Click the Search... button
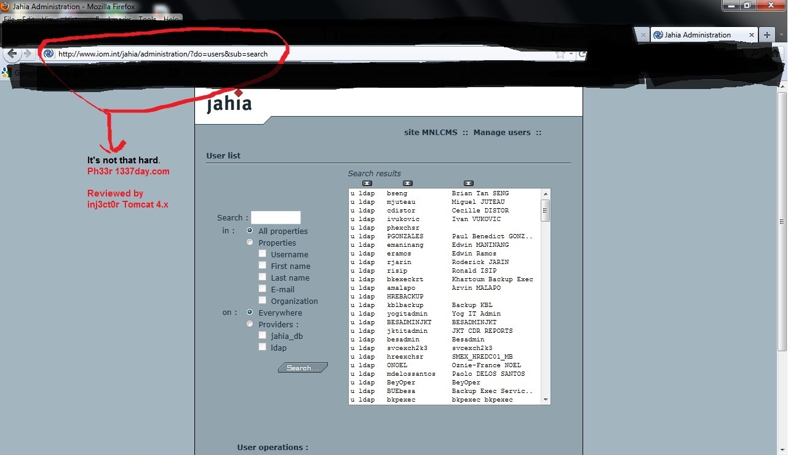The height and width of the screenshot is (455, 788). tap(303, 368)
